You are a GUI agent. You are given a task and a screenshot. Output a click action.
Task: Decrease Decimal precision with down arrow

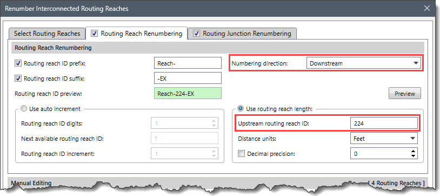pos(413,156)
